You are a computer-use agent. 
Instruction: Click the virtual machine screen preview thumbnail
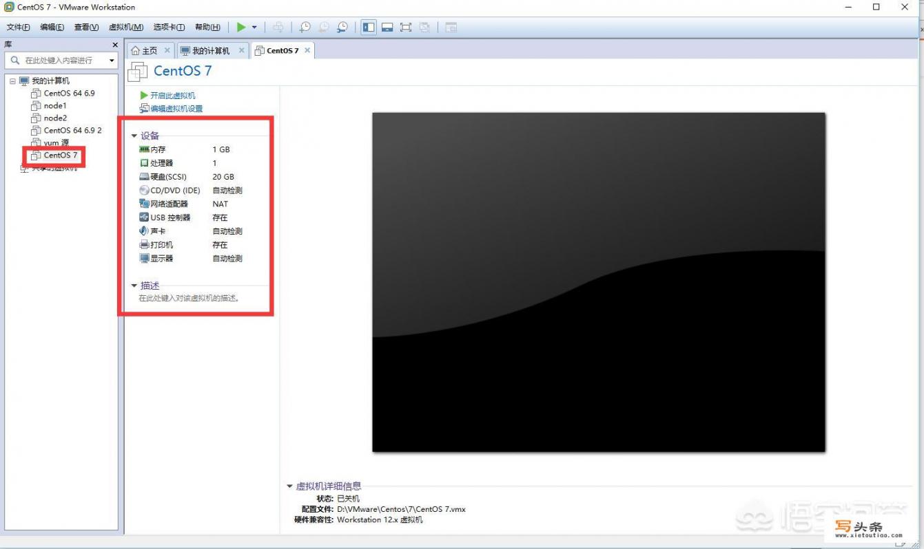pos(599,282)
